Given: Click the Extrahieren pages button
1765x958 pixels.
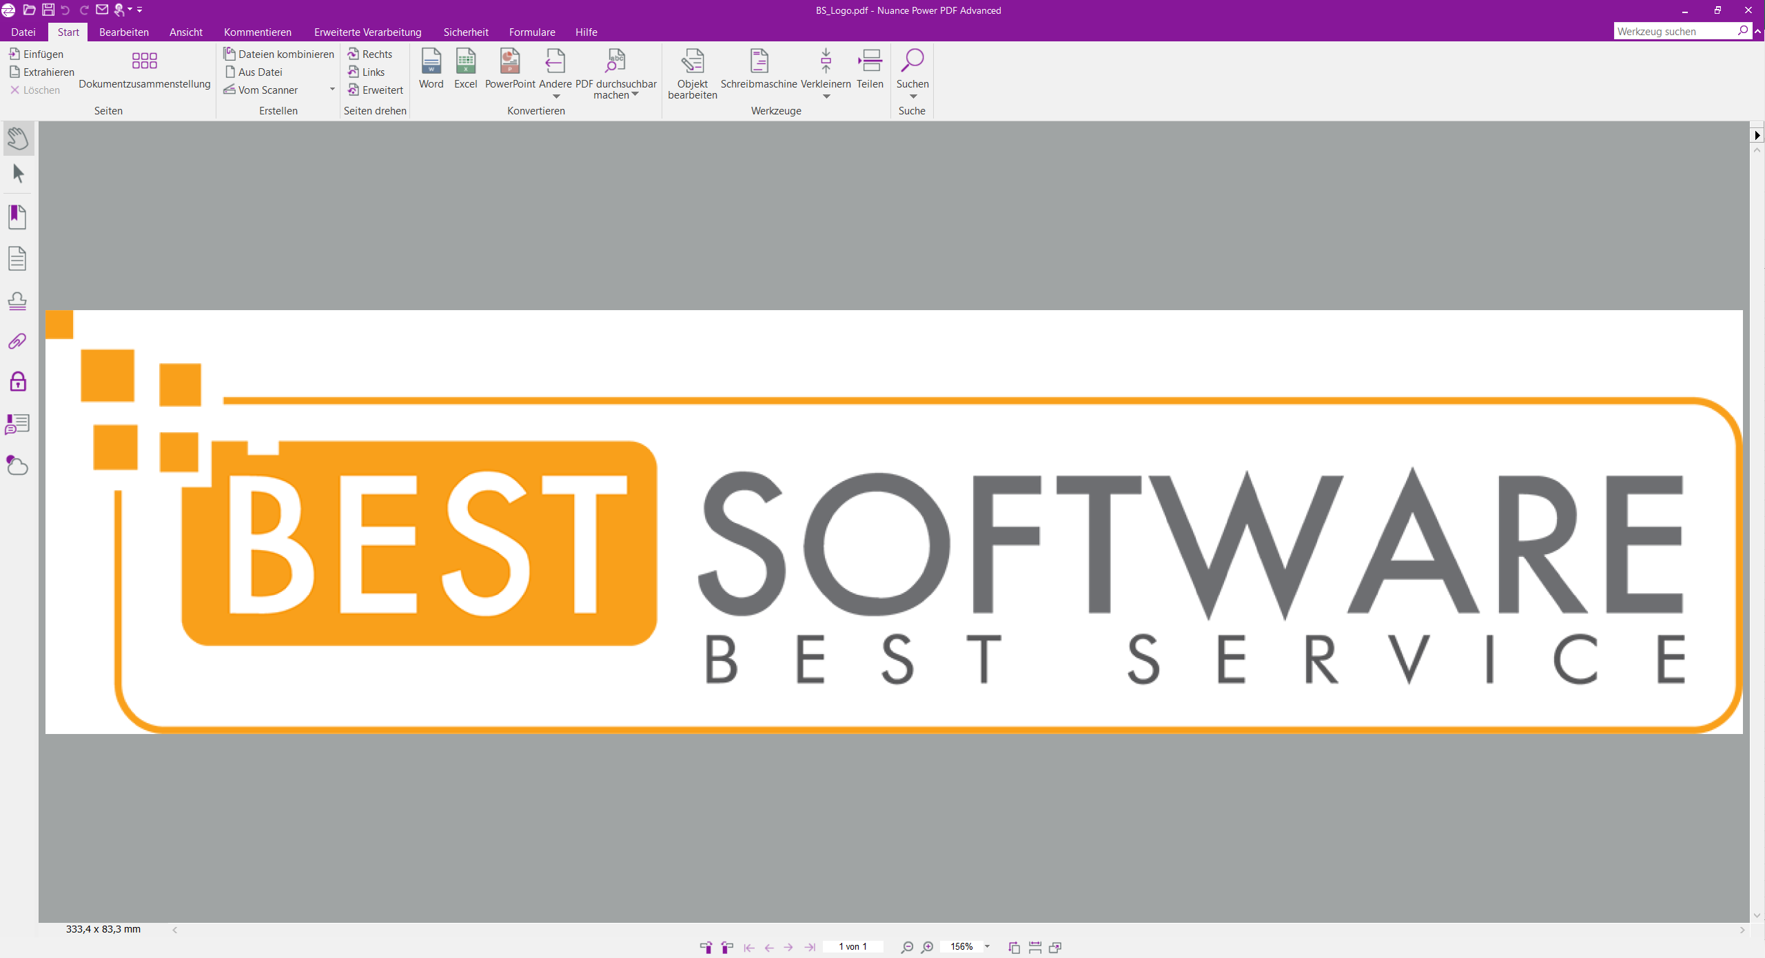Looking at the screenshot, I should pos(42,72).
